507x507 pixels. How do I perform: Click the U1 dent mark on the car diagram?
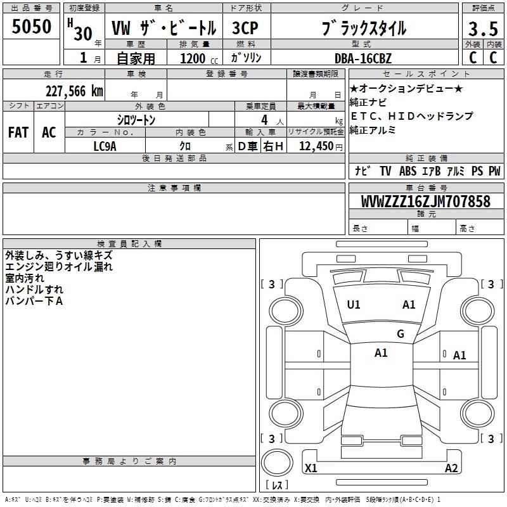click(354, 305)
